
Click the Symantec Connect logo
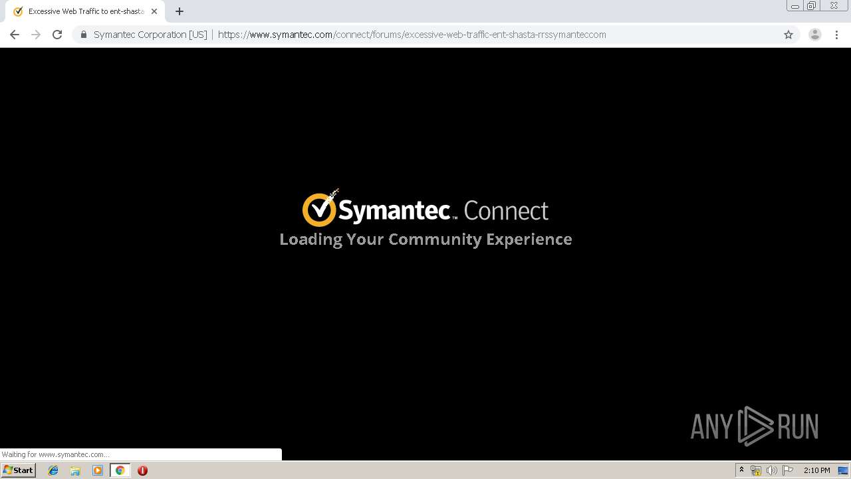point(425,208)
